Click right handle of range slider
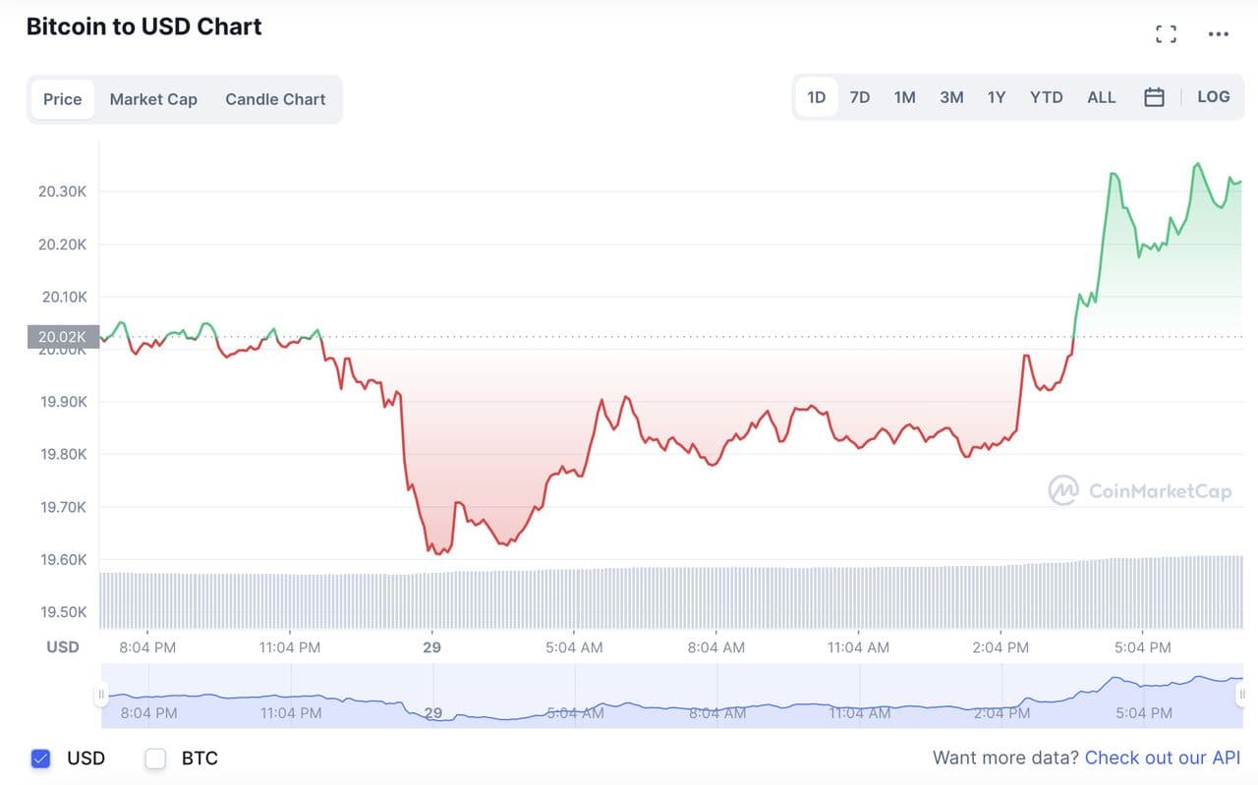Image resolution: width=1258 pixels, height=785 pixels. click(x=1242, y=695)
